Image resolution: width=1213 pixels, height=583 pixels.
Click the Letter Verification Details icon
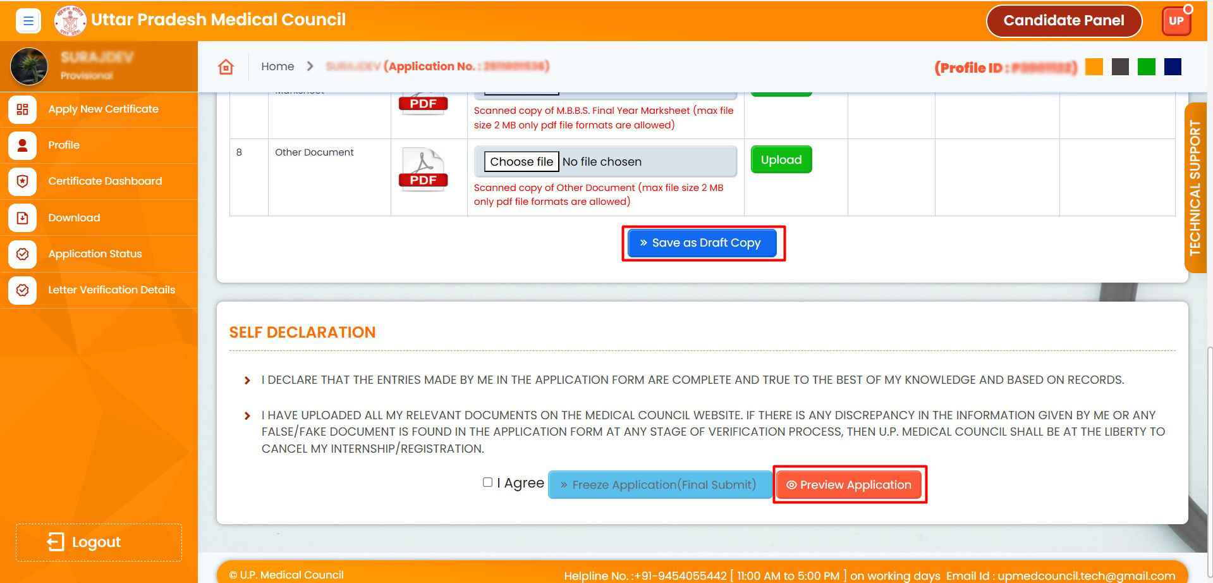pyautogui.click(x=23, y=290)
